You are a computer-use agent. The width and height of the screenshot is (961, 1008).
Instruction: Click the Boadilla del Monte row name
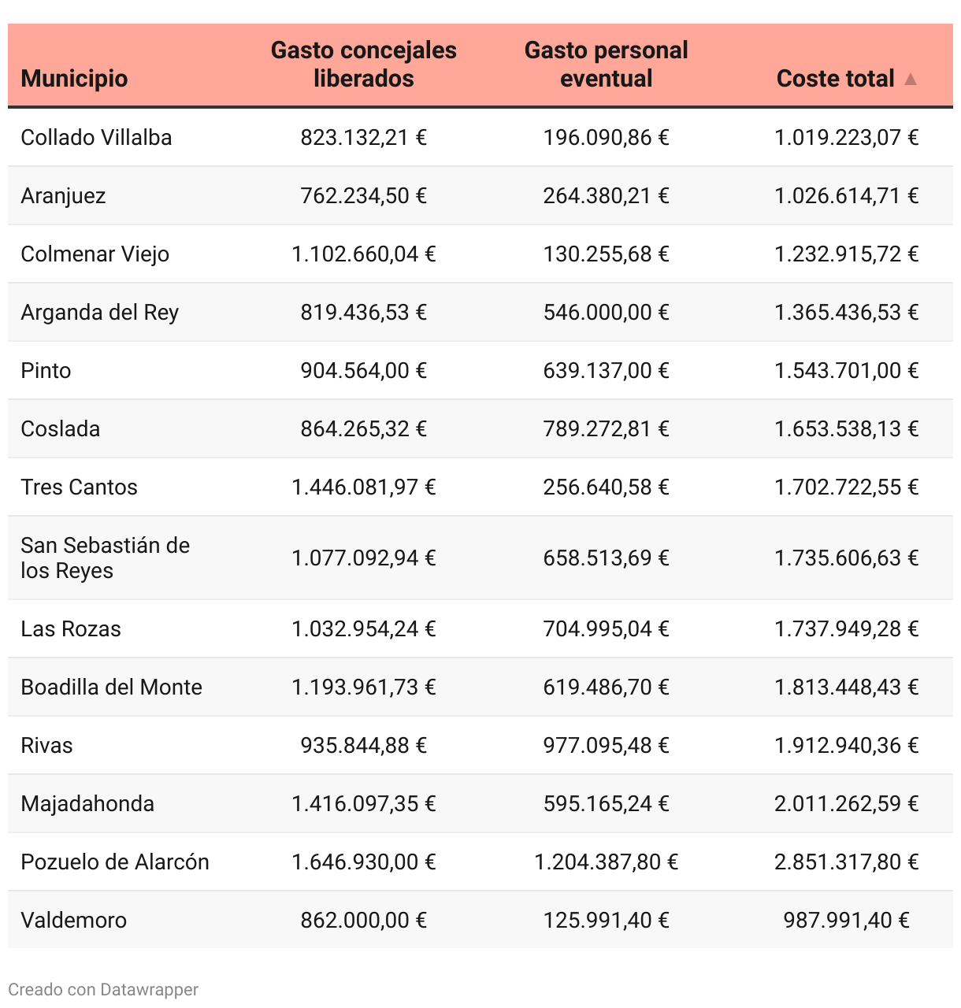pyautogui.click(x=111, y=687)
